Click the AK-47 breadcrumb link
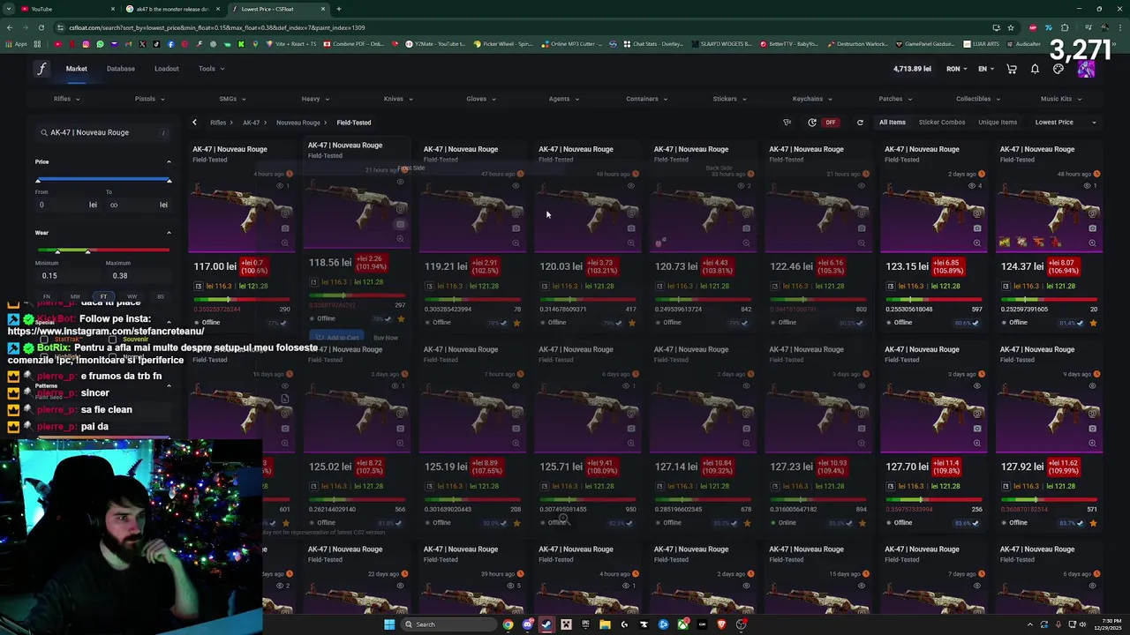This screenshot has height=635, width=1130. point(251,123)
